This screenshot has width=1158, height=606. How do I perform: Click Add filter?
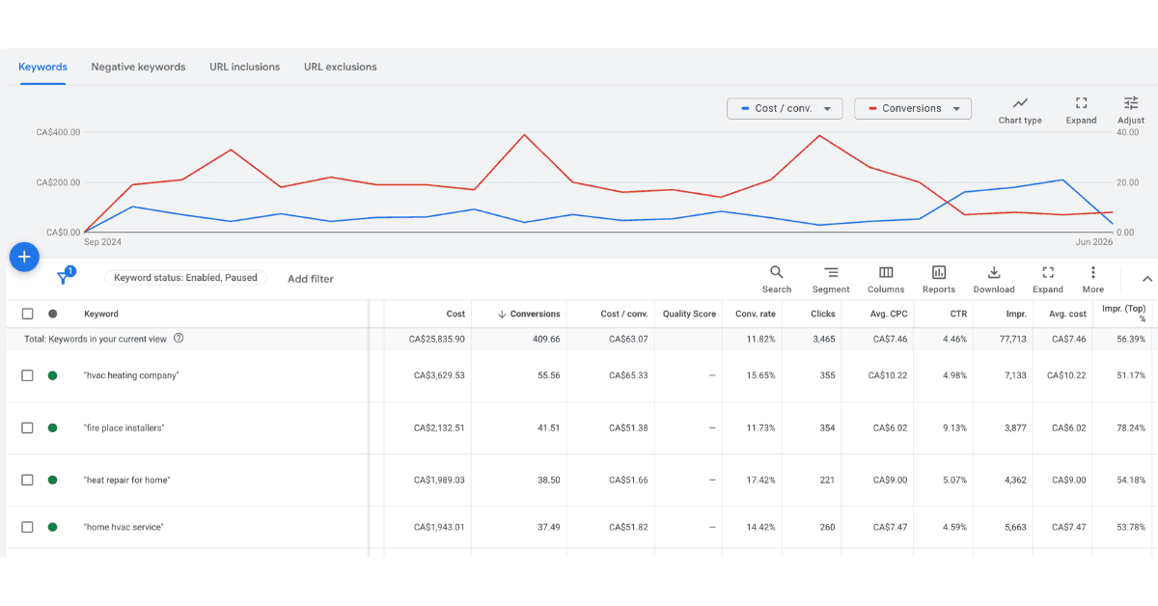coord(311,279)
